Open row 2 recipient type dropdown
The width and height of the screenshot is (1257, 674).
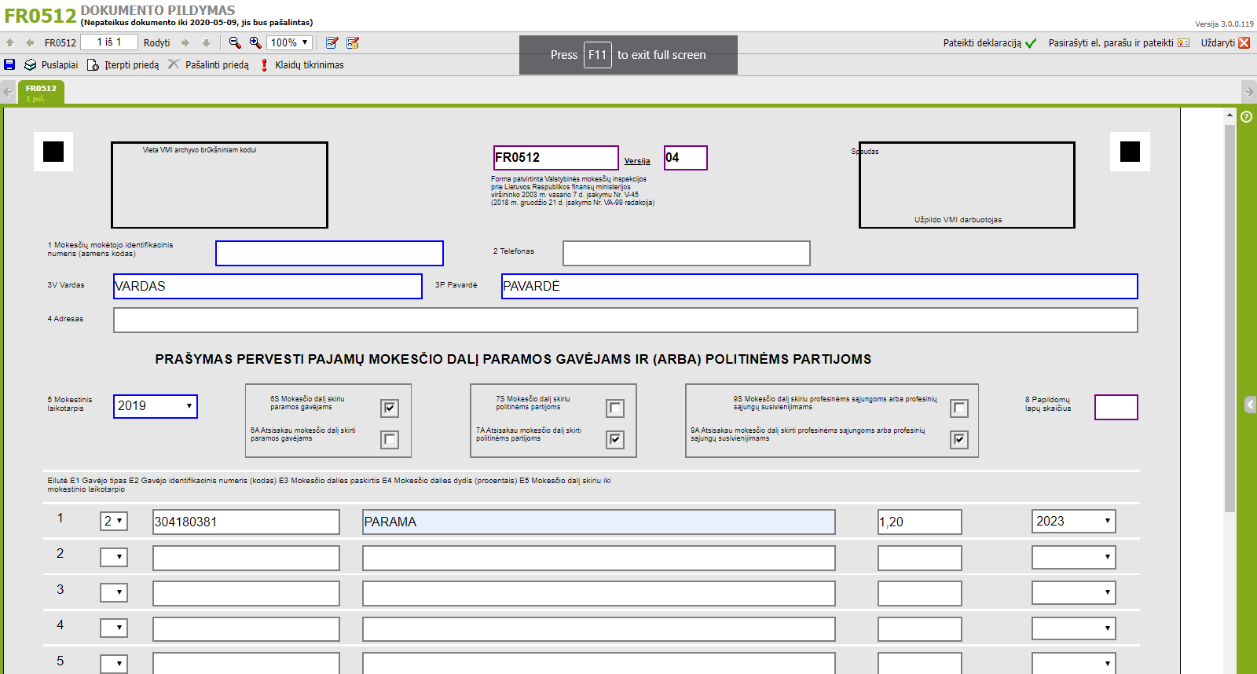(x=114, y=557)
